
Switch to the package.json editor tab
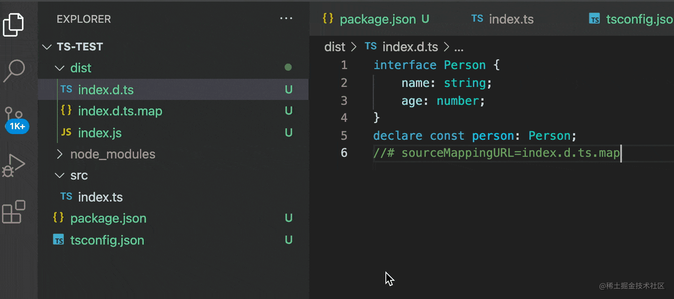pyautogui.click(x=377, y=19)
